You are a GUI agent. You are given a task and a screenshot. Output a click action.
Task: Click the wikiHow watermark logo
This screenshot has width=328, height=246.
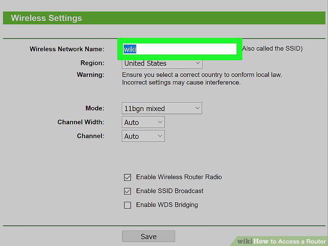[x=281, y=241]
